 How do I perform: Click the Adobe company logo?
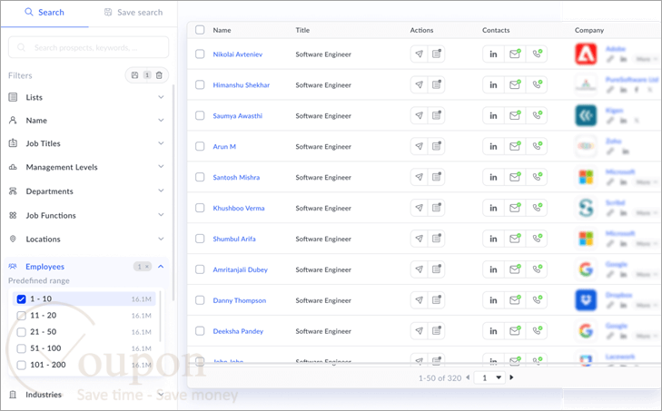pyautogui.click(x=586, y=54)
